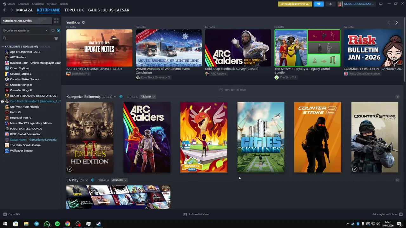Select Crusader Kings III in sidebar
406x228 pixels.
[21, 90]
